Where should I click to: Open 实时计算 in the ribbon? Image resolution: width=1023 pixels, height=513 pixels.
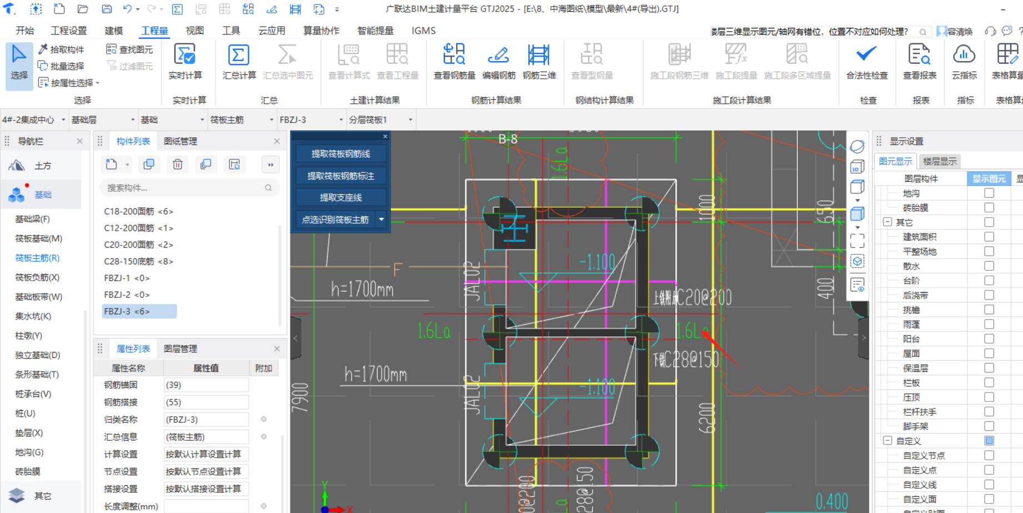click(x=185, y=62)
